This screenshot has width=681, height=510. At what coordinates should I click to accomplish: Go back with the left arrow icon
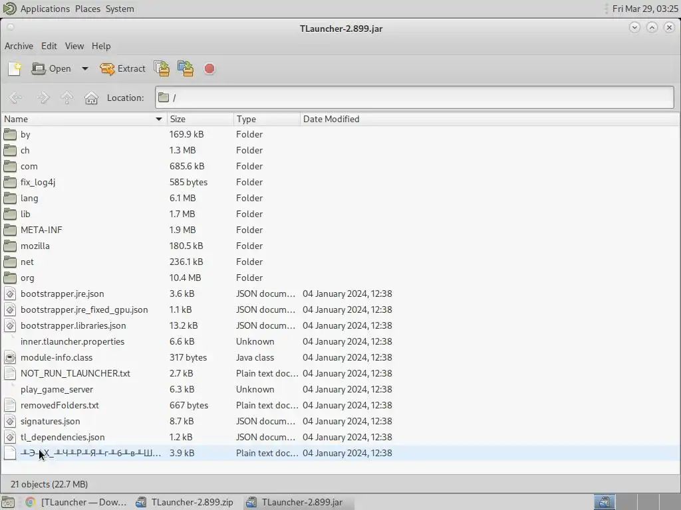pyautogui.click(x=15, y=98)
